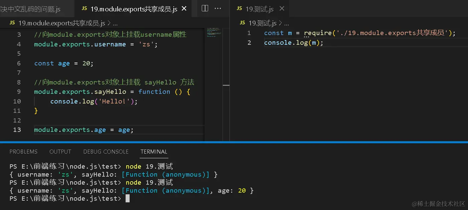Open the 决中文乱码的问题.js tab
This screenshot has height=210, width=468.
pyautogui.click(x=30, y=9)
